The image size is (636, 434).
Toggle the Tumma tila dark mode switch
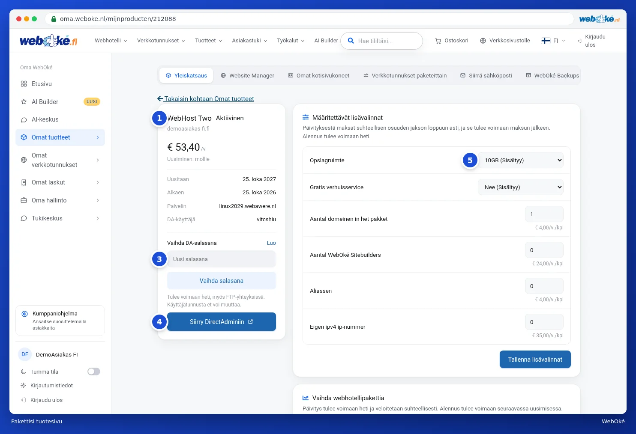point(94,372)
